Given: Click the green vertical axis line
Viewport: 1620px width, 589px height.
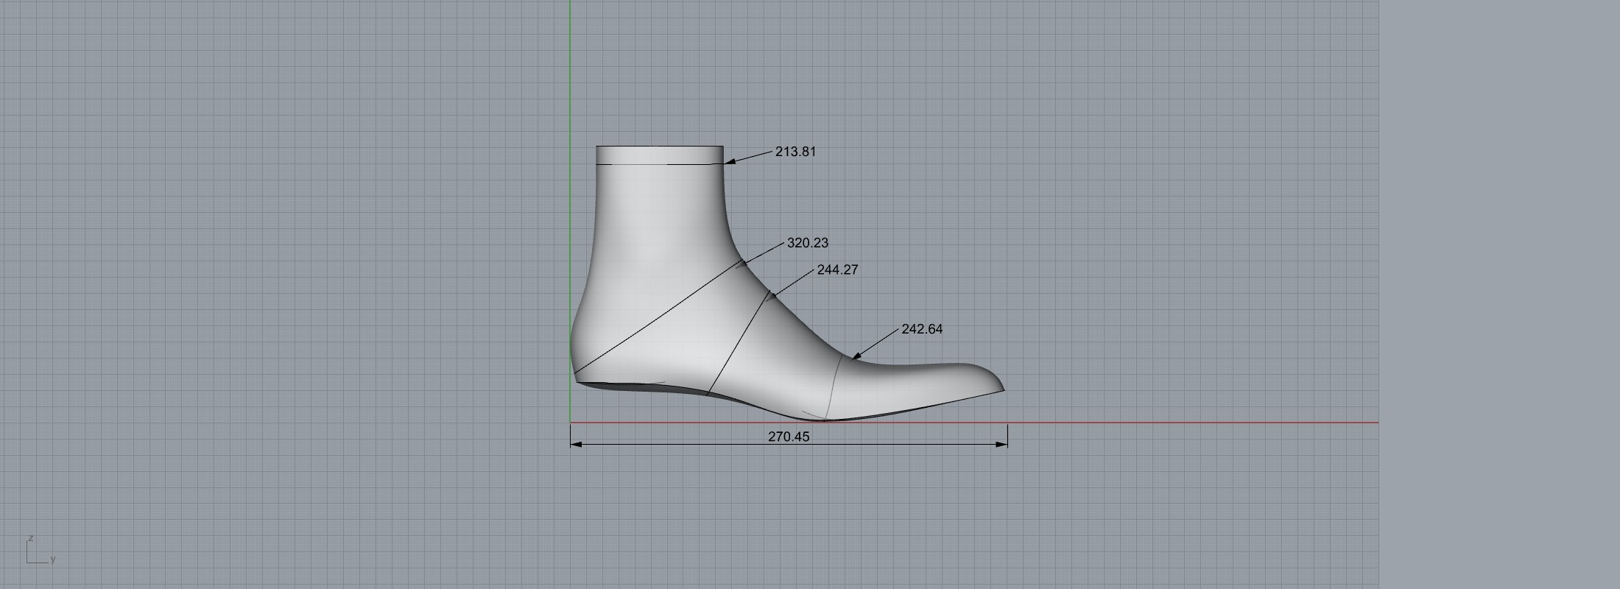Looking at the screenshot, I should pos(570,74).
